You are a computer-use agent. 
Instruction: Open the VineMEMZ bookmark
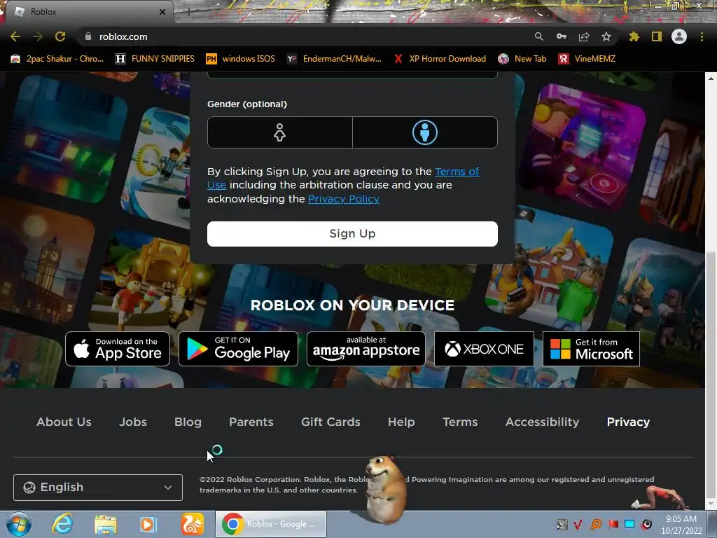587,59
